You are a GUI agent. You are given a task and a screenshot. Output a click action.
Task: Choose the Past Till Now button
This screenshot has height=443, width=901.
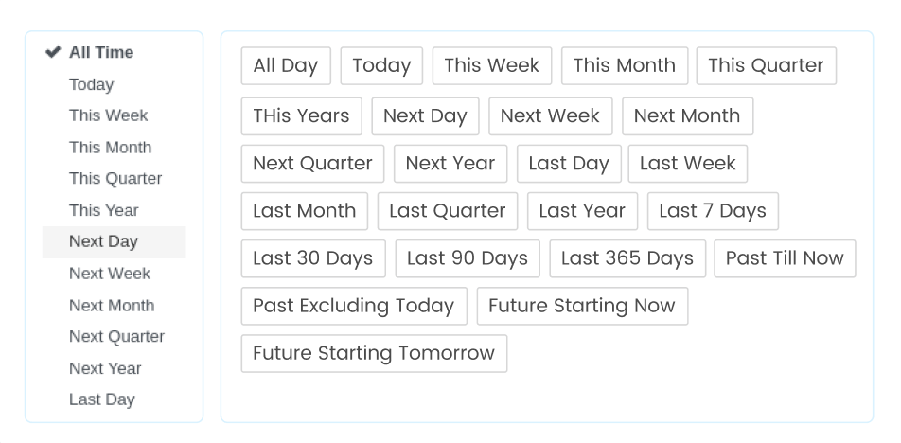pos(785,258)
